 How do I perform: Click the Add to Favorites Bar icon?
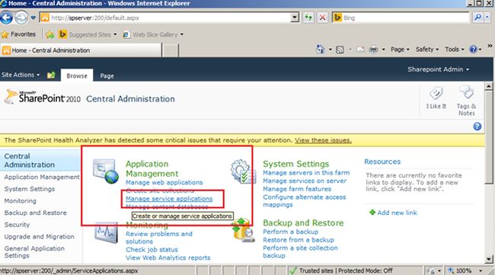[x=49, y=34]
